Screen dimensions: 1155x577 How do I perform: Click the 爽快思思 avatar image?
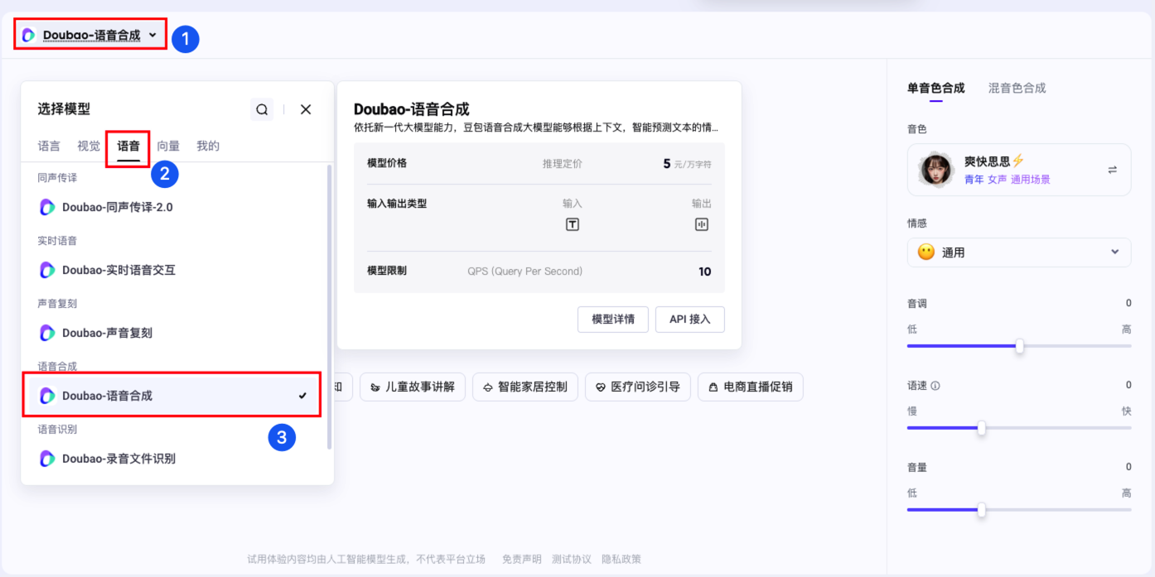coord(936,170)
